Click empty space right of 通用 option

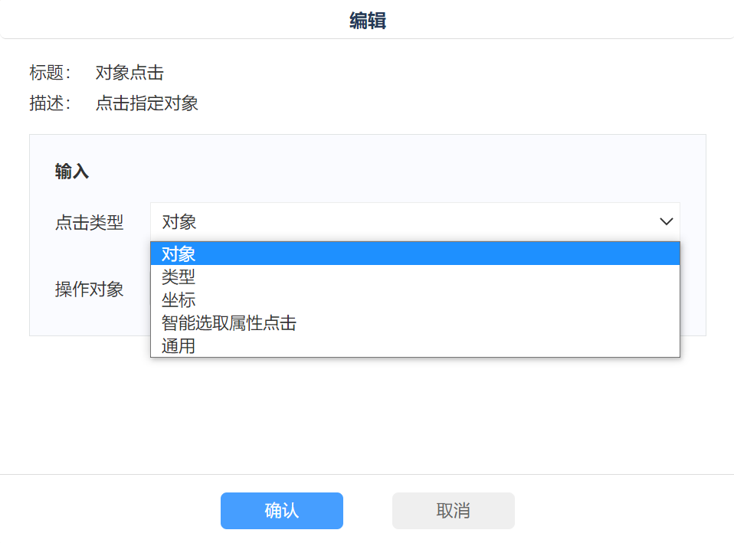pos(460,346)
